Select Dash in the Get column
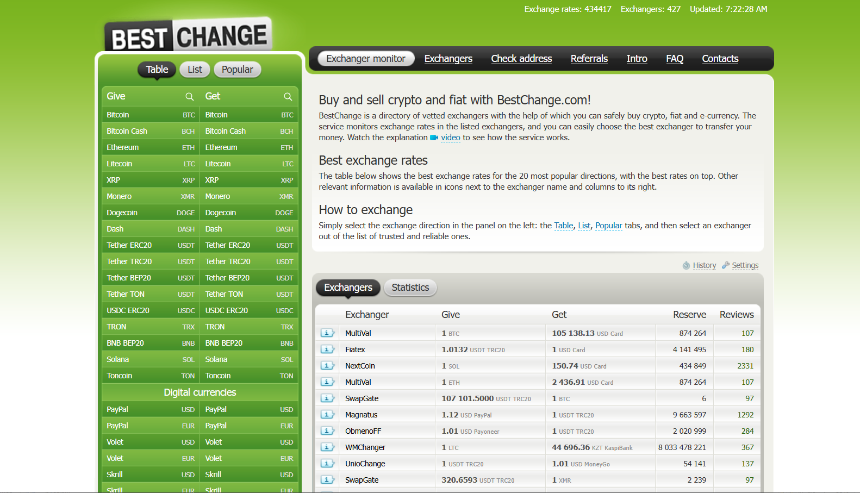860x493 pixels. (249, 229)
